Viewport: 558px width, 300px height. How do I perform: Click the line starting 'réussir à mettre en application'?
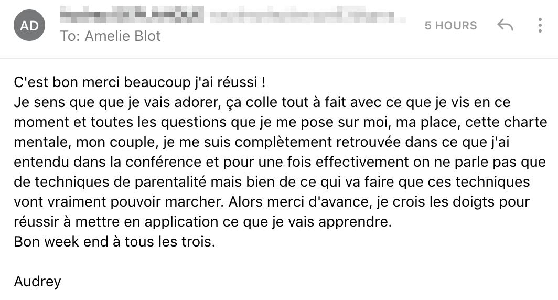(203, 222)
